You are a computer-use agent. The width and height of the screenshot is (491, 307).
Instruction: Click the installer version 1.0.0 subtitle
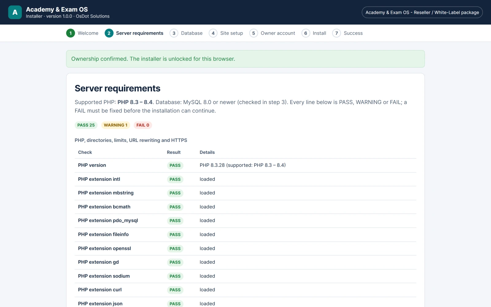tap(68, 16)
